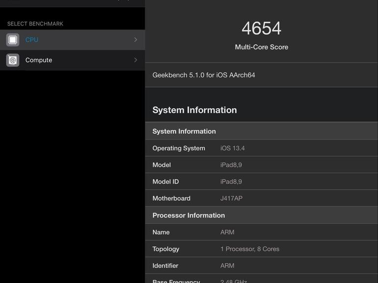Click the Processor Information section header

[189, 215]
